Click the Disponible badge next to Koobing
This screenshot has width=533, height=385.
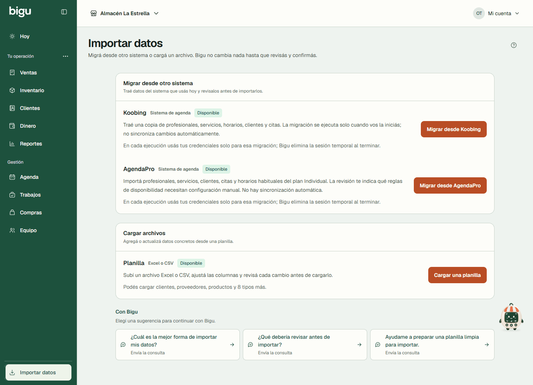(208, 113)
